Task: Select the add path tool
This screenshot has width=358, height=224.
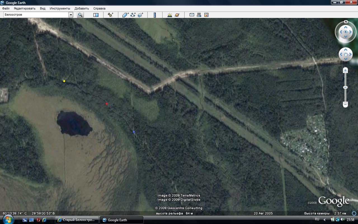Action: (133, 15)
